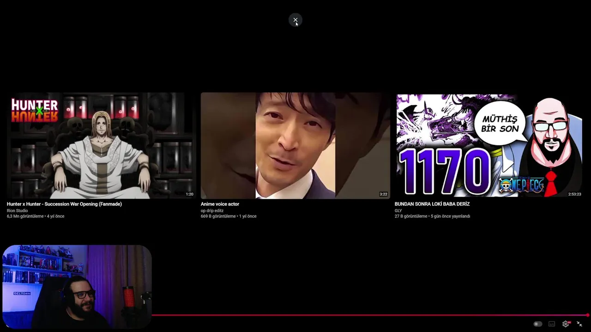
Task: Click the 1:20 duration badge
Action: (x=189, y=194)
